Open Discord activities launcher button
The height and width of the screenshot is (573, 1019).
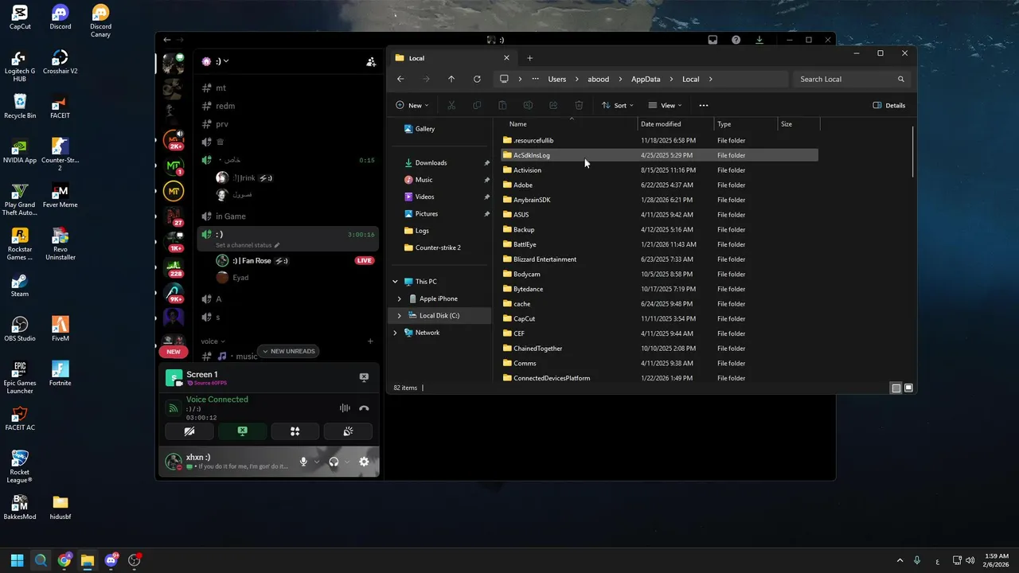(295, 431)
